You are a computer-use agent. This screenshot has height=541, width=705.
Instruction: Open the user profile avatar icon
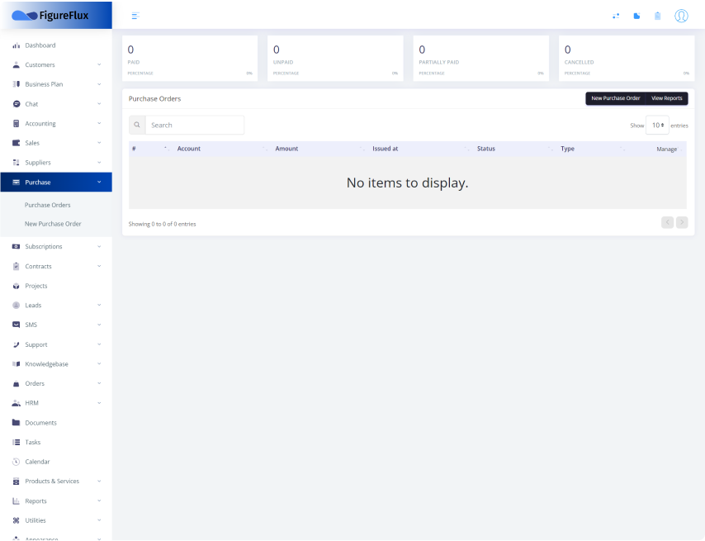[x=681, y=16]
